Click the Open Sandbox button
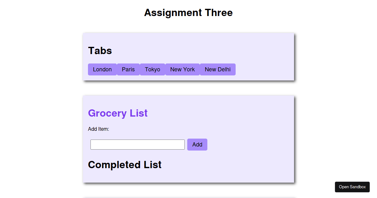The image size is (377, 198). [352, 187]
